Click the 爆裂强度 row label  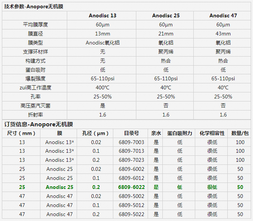35,79
